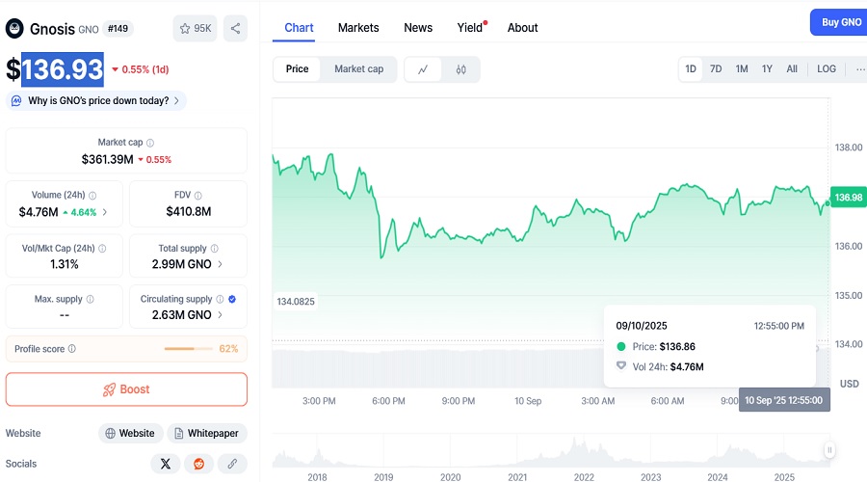Viewport: 867px width, 482px height.
Task: Click the Buy GNO button
Action: (840, 22)
